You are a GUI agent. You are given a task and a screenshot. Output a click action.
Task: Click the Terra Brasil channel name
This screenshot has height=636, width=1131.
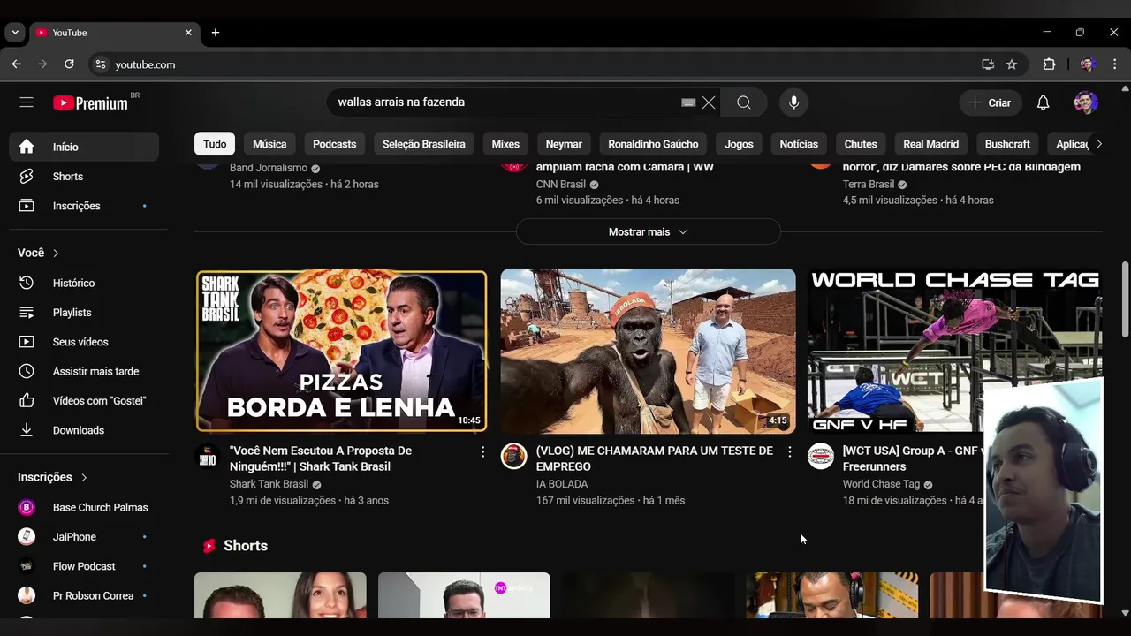869,185
